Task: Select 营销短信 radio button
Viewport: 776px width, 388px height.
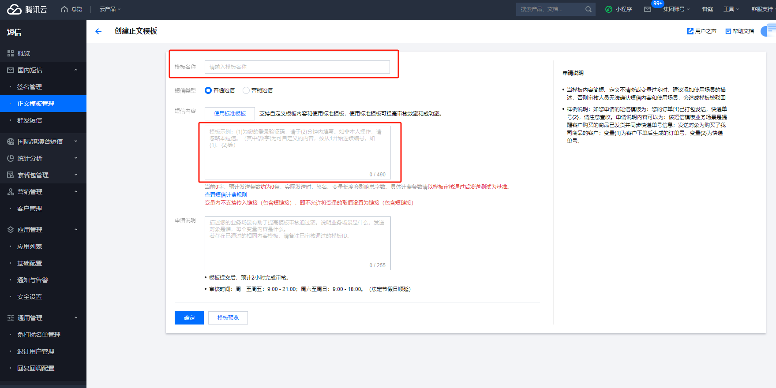Action: (x=246, y=90)
